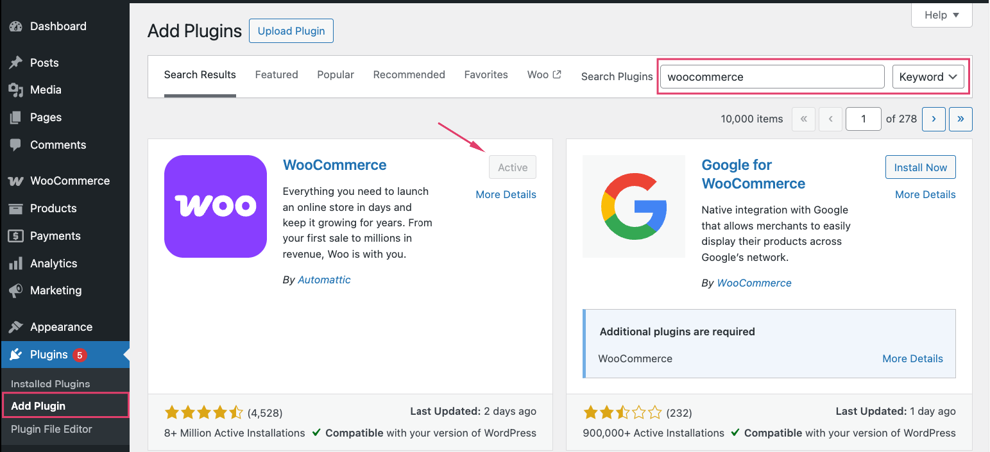The width and height of the screenshot is (990, 452).
Task: Click the Appearance paintbrush icon
Action: click(x=15, y=327)
